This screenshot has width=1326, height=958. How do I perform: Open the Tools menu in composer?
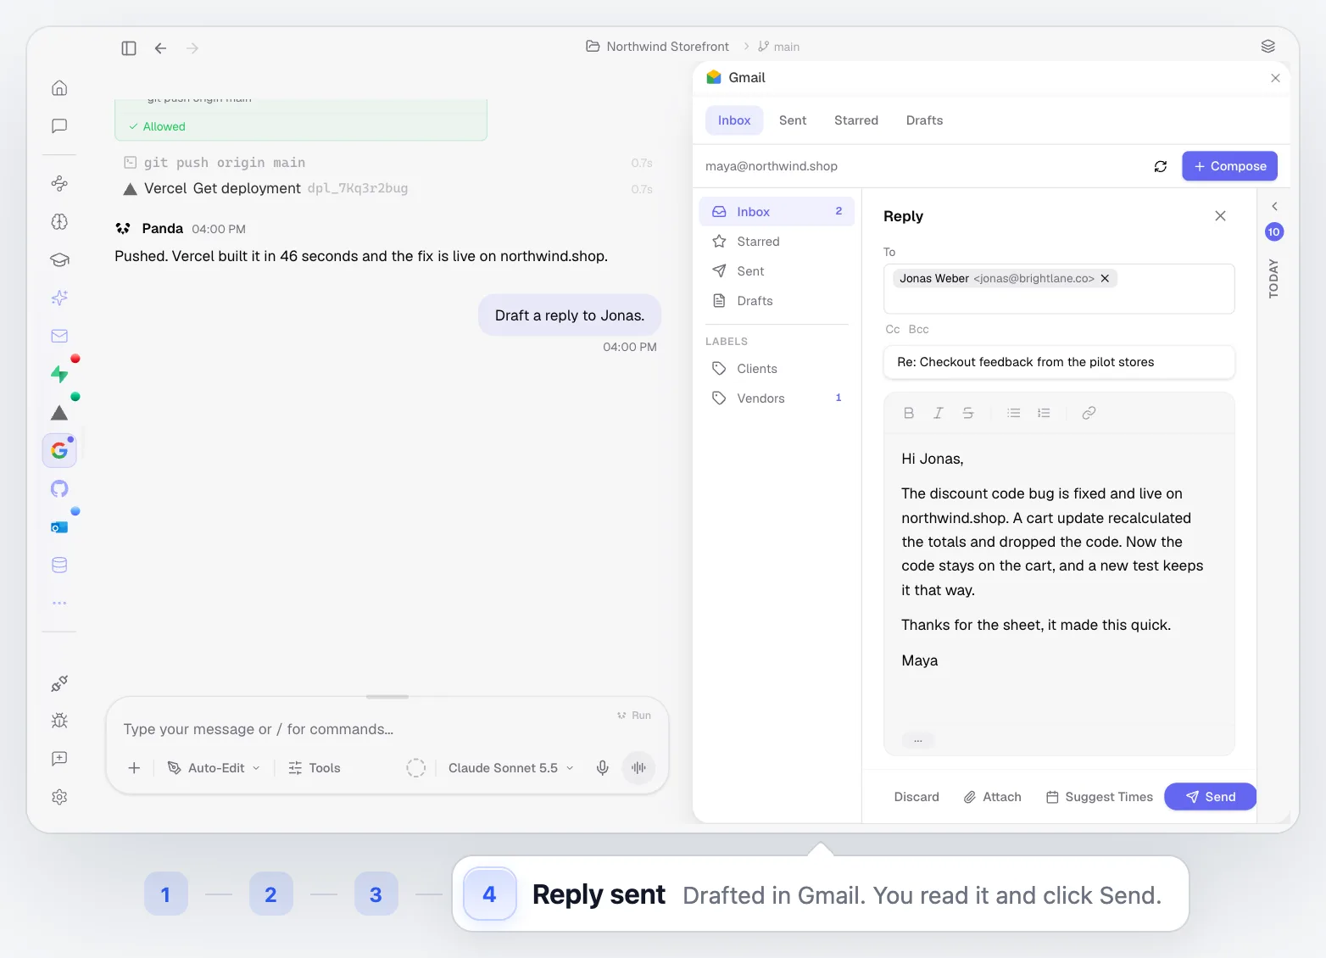tap(315, 768)
